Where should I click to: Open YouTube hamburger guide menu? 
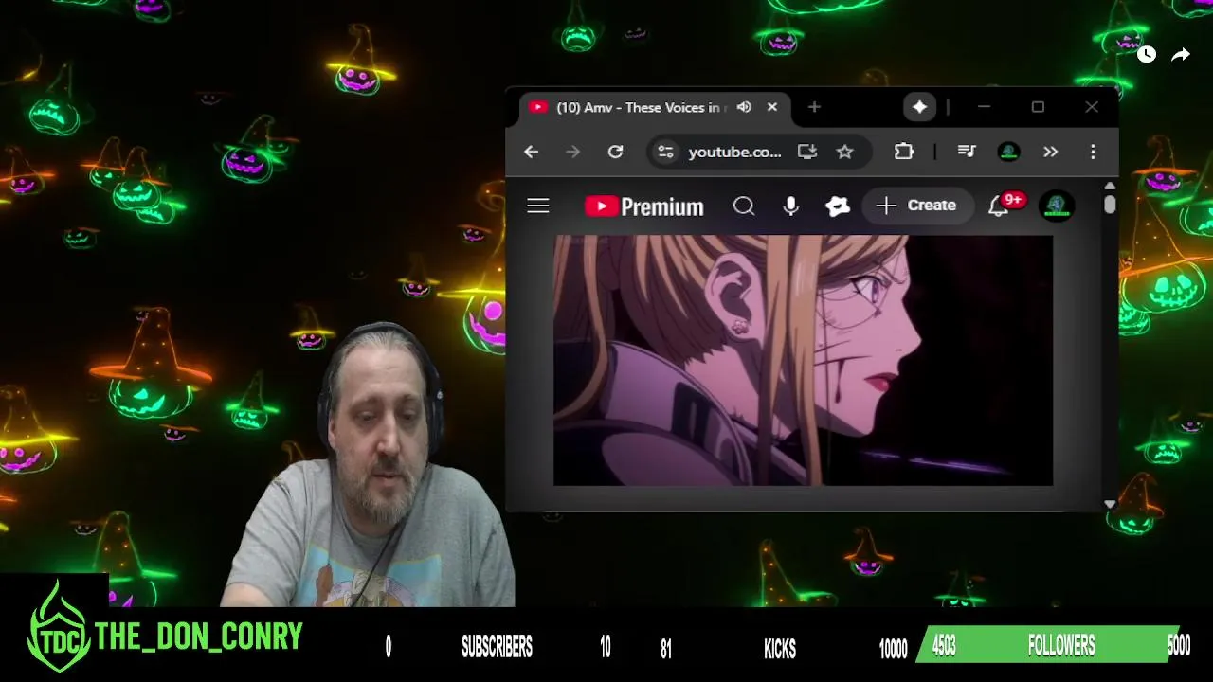coord(538,206)
